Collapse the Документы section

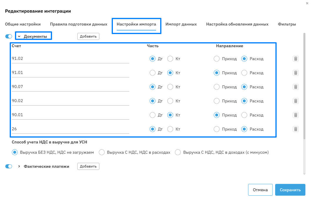click(x=19, y=36)
